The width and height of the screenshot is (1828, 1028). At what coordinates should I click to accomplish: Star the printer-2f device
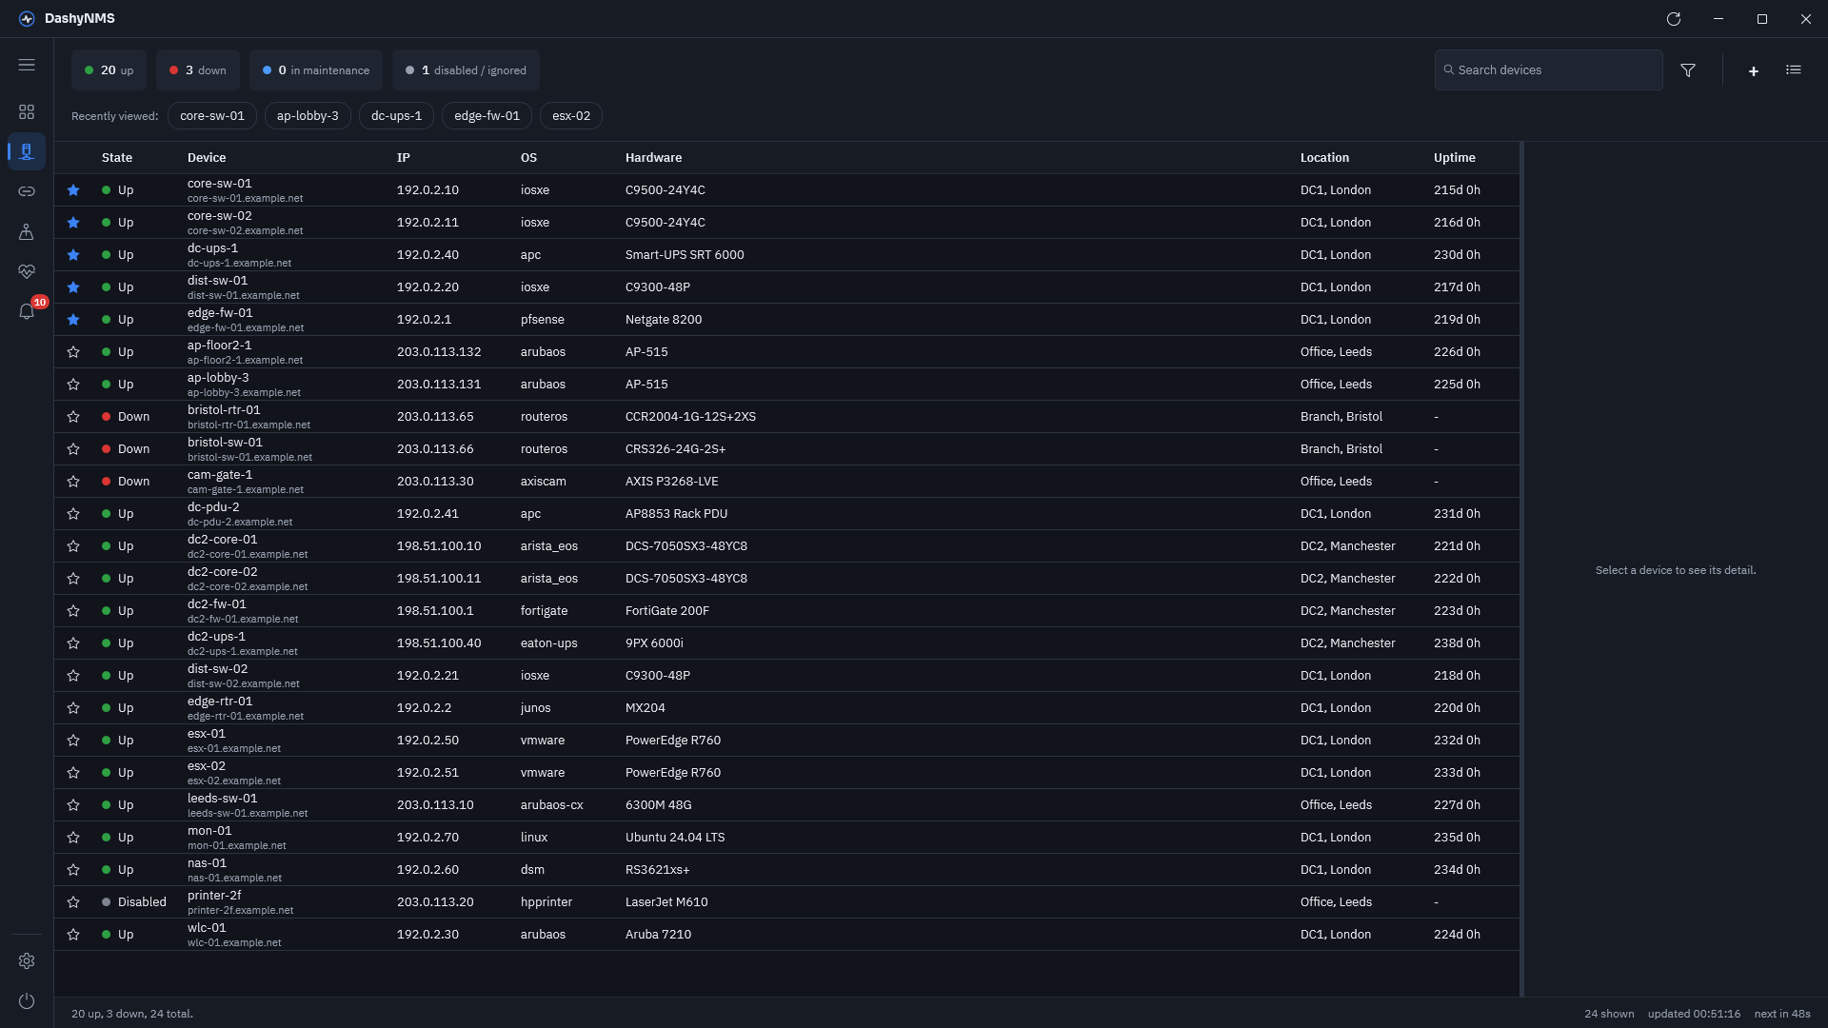[73, 902]
